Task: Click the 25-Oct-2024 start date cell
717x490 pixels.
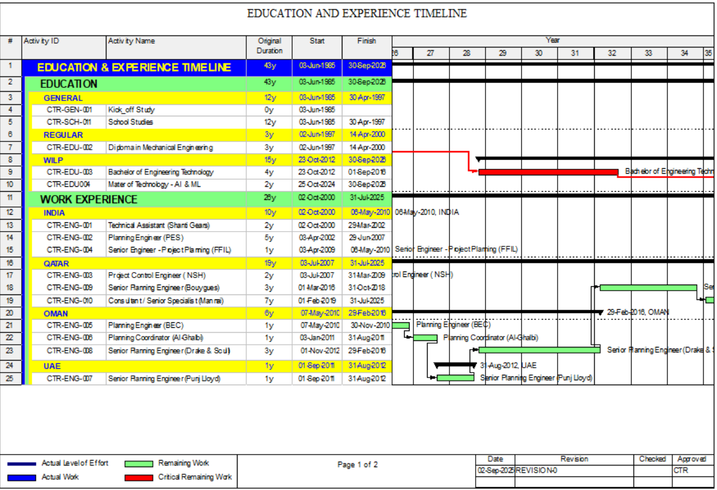Action: click(x=317, y=185)
